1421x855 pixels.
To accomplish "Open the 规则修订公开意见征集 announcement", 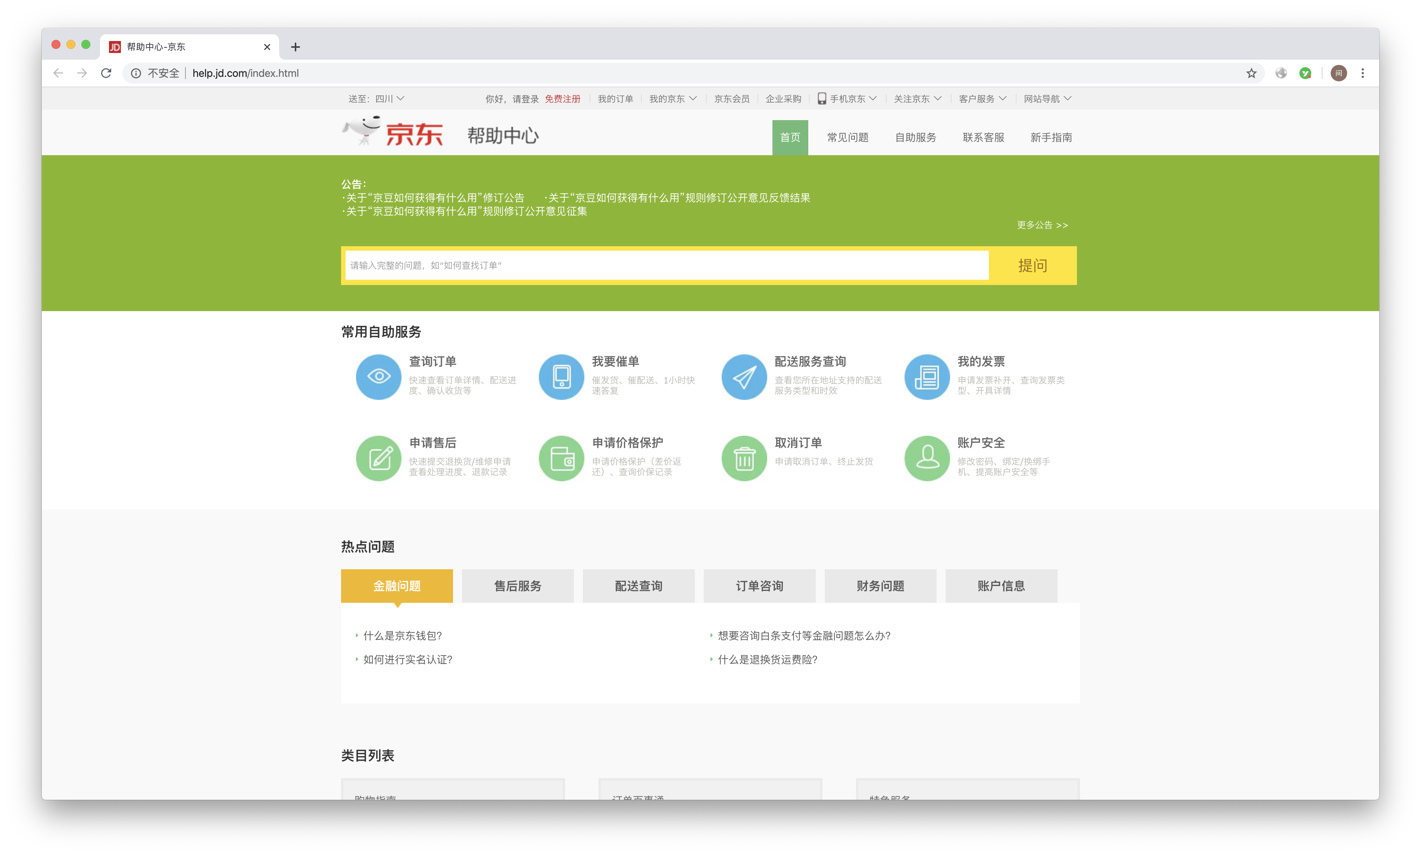I will (466, 211).
